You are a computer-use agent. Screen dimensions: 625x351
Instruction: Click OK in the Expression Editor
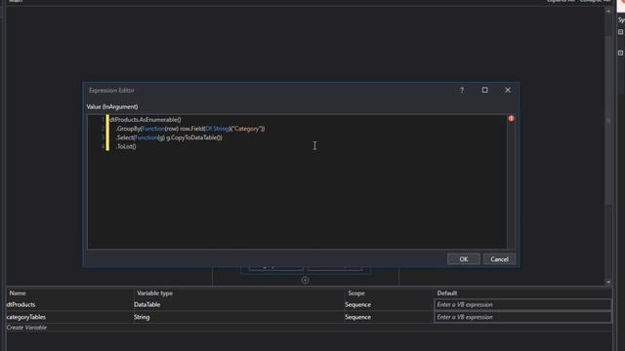click(x=463, y=259)
